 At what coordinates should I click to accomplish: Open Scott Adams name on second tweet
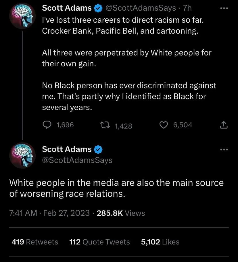67,149
